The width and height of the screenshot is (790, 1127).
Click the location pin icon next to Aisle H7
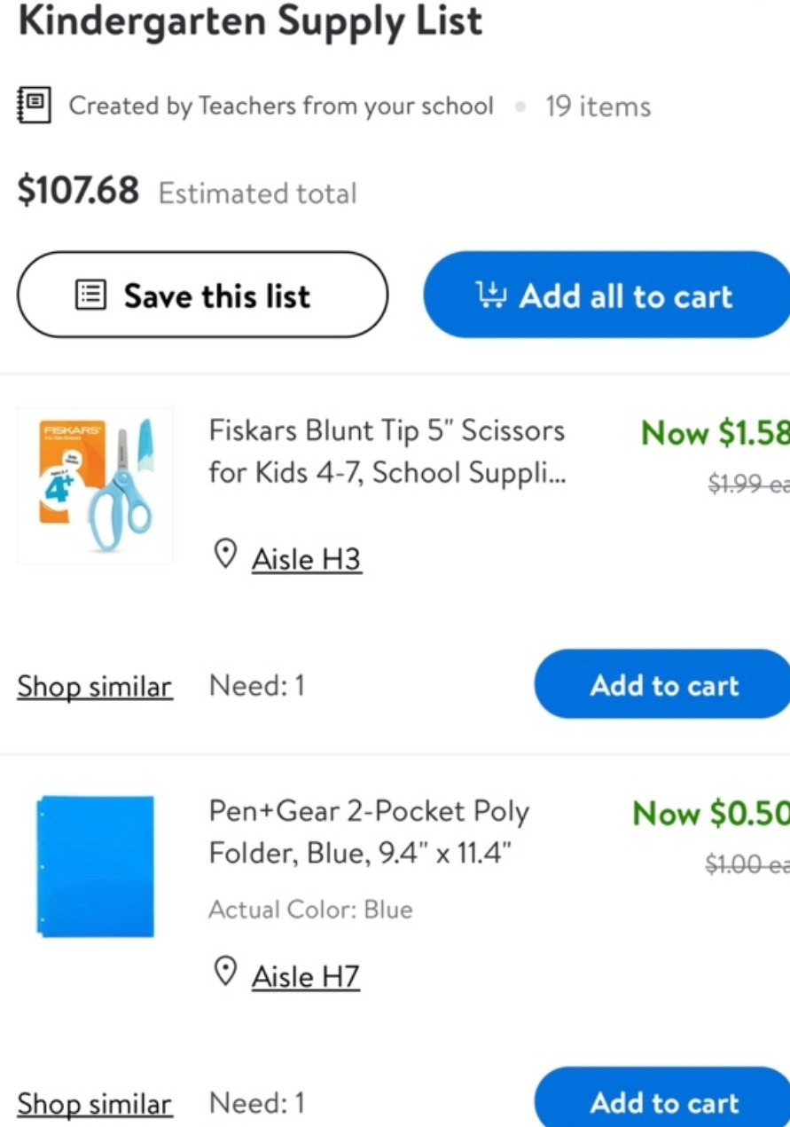(226, 972)
